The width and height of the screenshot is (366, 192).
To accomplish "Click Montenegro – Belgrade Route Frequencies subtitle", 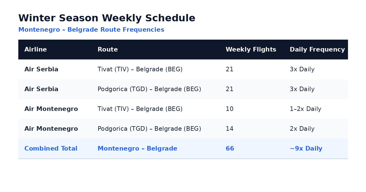I will [91, 30].
